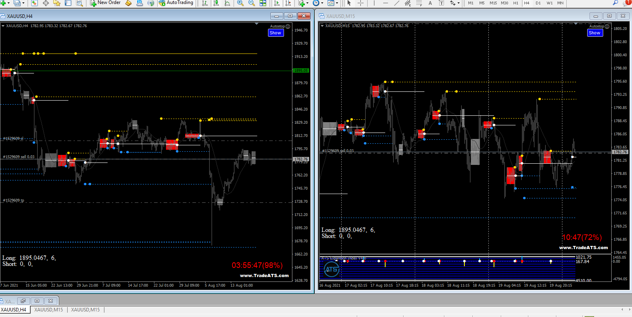Click New Order in the toolbar

click(x=105, y=3)
